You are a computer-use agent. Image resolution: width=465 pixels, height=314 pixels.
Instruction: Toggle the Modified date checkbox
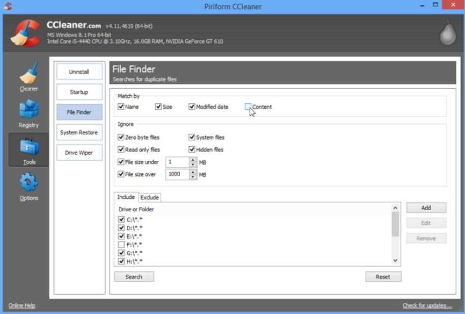[x=192, y=106]
